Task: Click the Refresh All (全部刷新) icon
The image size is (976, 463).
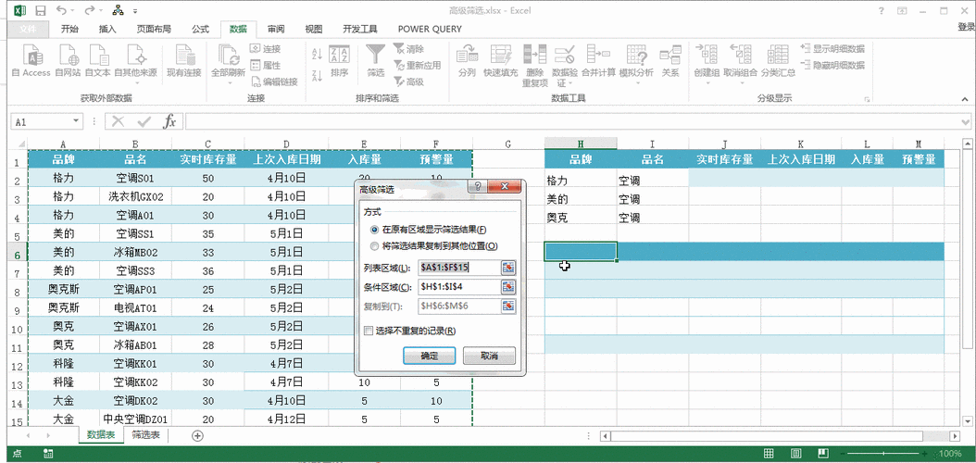Action: [x=229, y=56]
